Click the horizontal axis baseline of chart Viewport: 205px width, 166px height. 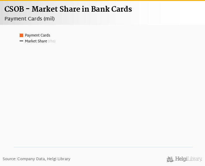click(103, 147)
